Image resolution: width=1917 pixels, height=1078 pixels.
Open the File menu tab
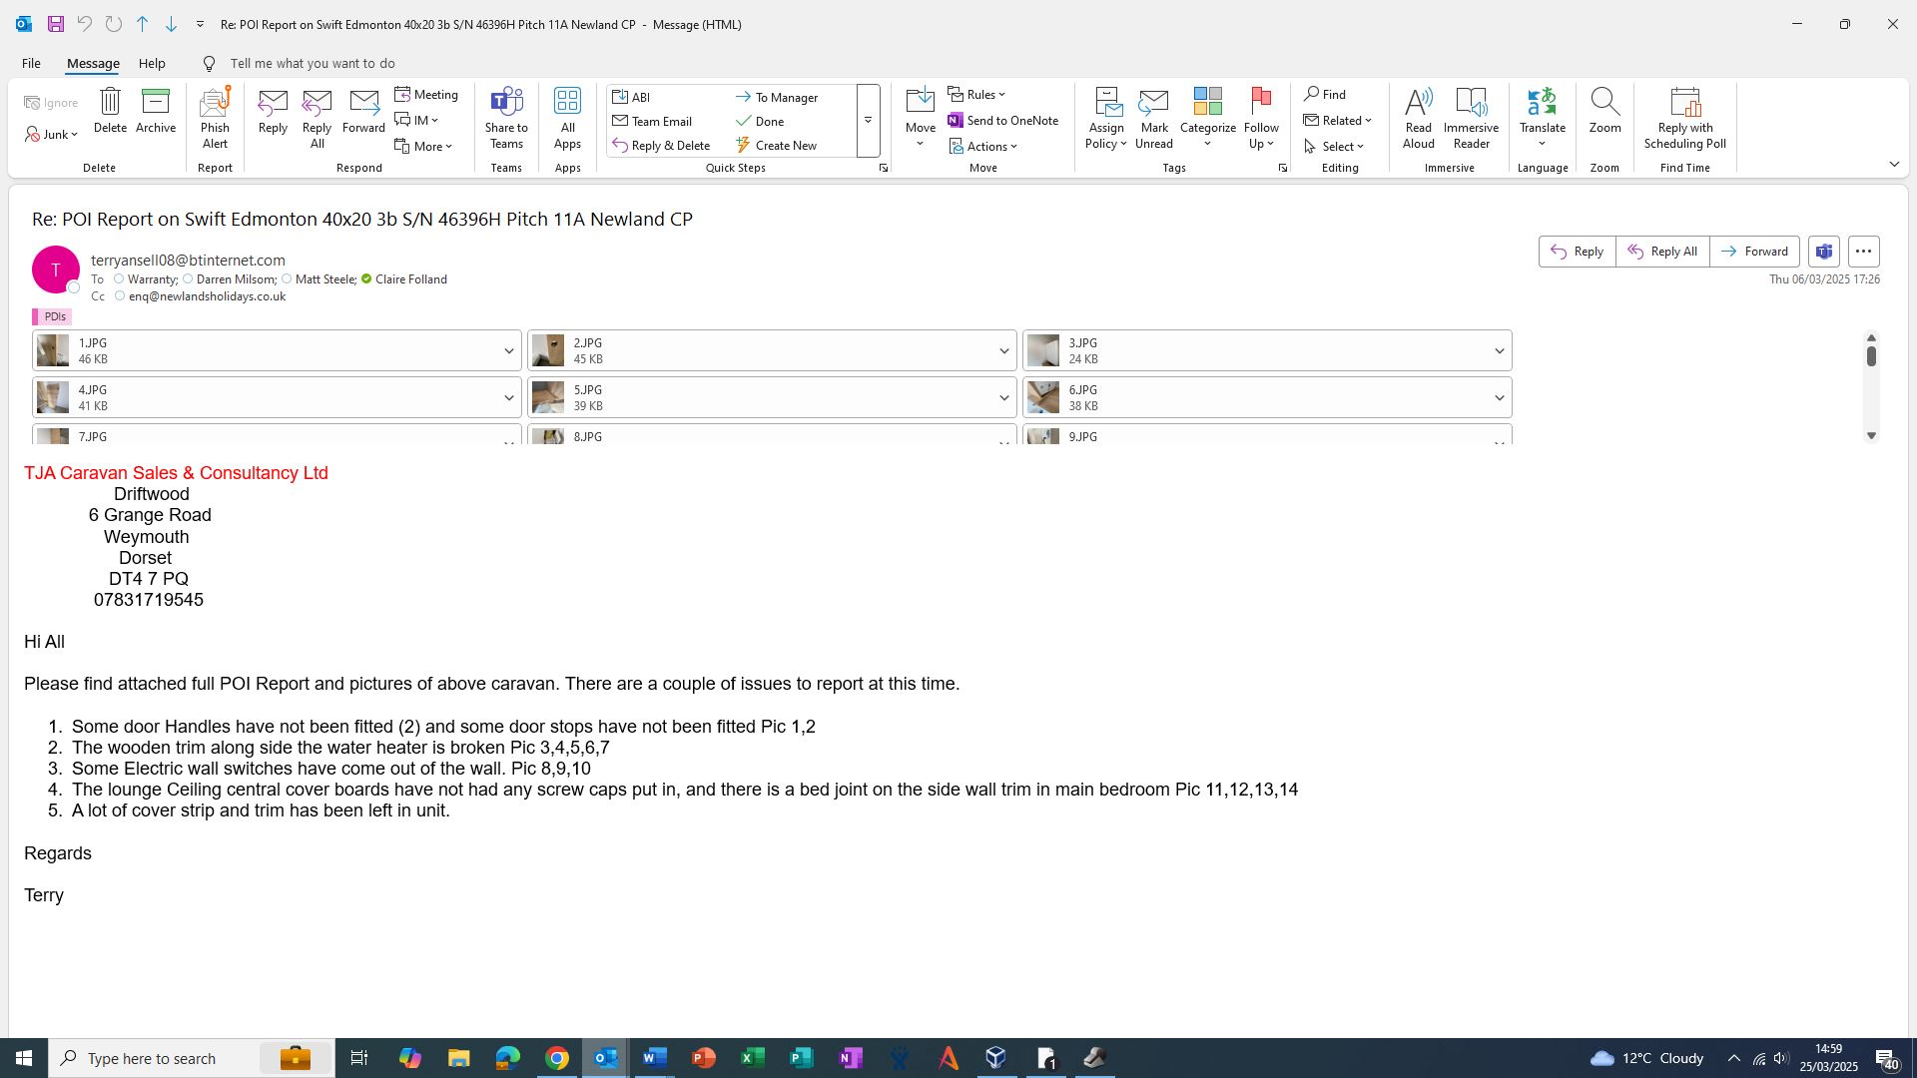click(x=31, y=63)
